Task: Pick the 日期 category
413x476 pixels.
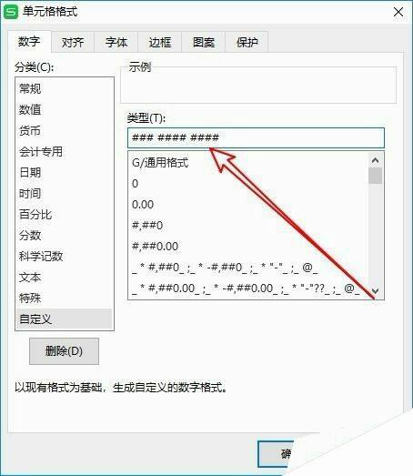Action: click(x=65, y=172)
